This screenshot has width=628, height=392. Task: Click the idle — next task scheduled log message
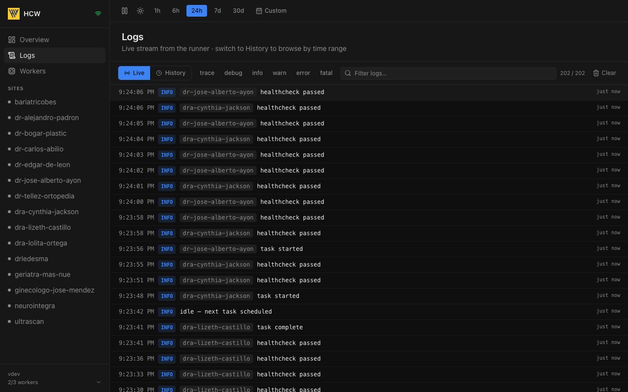coord(226,312)
